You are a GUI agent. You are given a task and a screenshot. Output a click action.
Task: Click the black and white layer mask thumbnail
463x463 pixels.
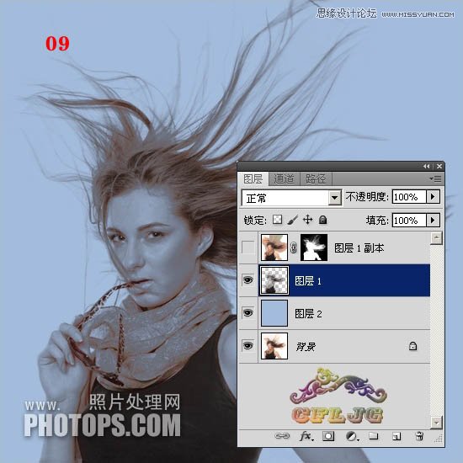coord(314,247)
